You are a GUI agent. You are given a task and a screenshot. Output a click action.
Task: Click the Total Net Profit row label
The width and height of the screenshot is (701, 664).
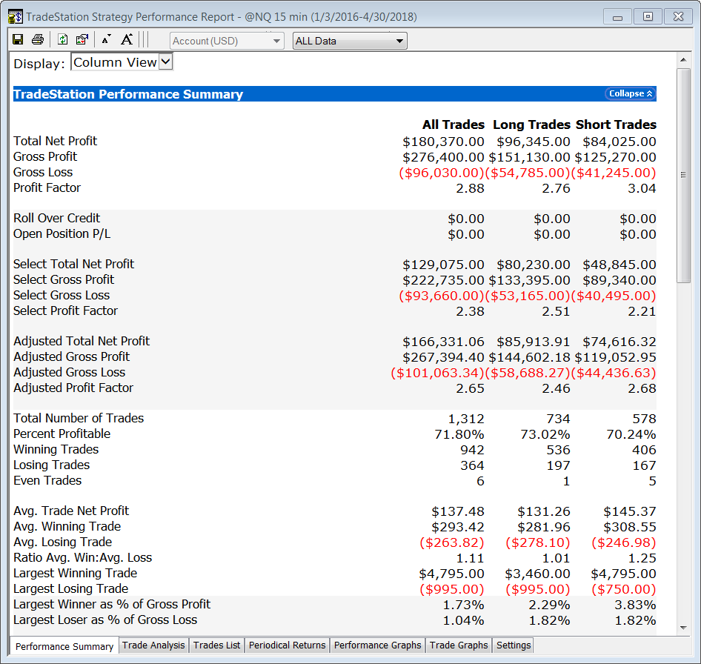point(55,141)
